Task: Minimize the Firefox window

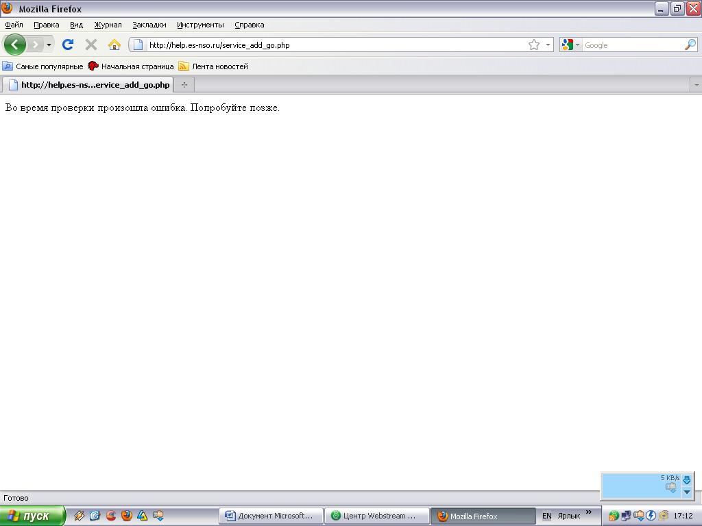Action: pyautogui.click(x=662, y=8)
